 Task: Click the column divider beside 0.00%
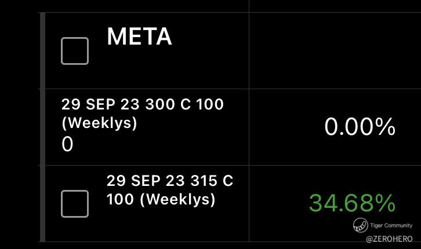(249, 127)
